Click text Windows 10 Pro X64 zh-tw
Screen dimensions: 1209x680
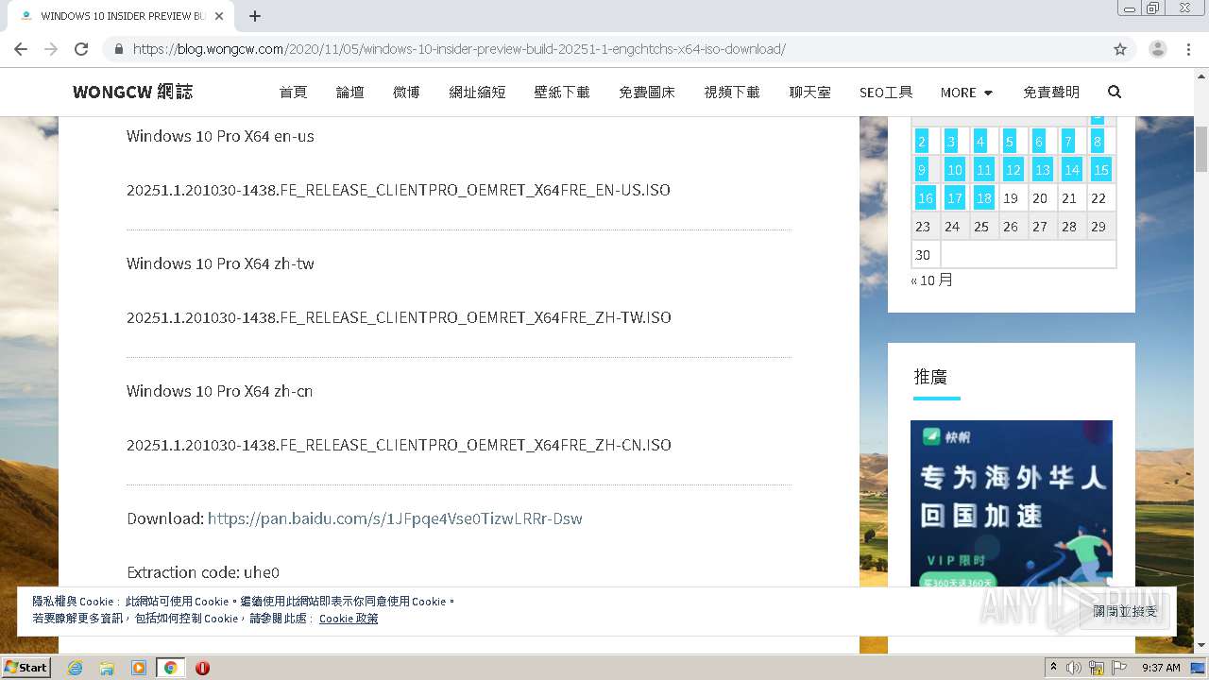220,263
